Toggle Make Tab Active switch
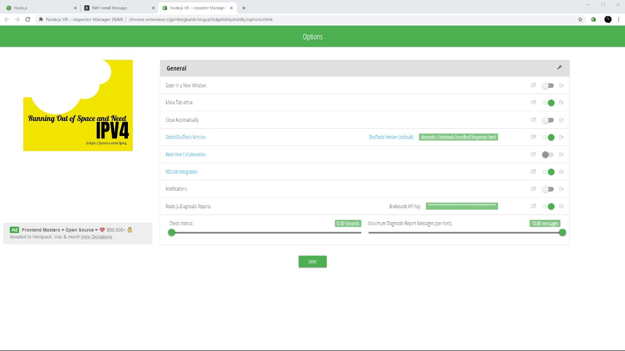Image resolution: width=625 pixels, height=351 pixels. [x=548, y=103]
